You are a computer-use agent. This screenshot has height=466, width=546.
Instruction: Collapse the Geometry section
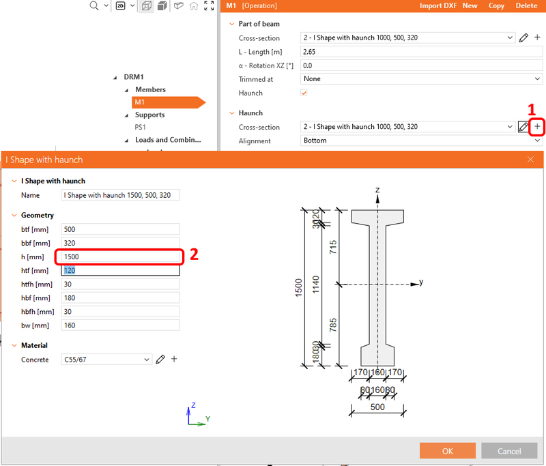click(14, 215)
